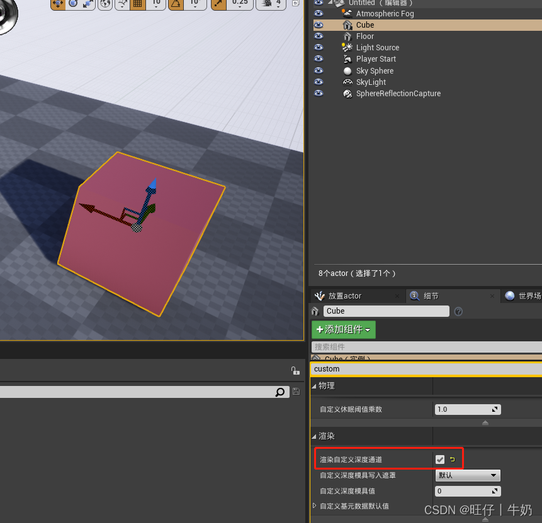Toggle grid snapping icon
Image resolution: width=542 pixels, height=523 pixels.
[x=138, y=4]
